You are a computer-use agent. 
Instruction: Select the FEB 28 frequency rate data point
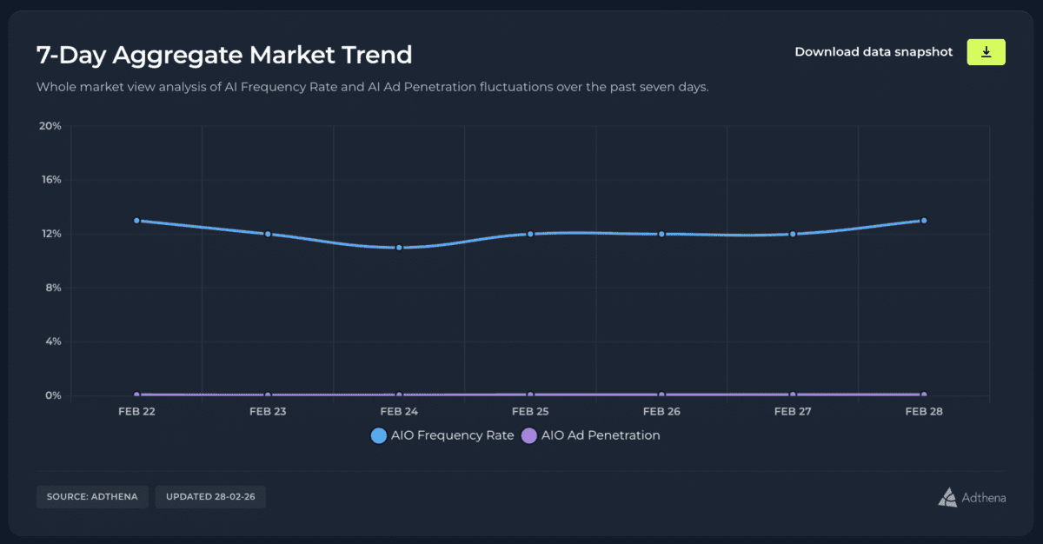click(924, 221)
